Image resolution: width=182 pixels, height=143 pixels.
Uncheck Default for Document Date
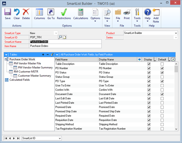pyautogui.click(x=162, y=94)
